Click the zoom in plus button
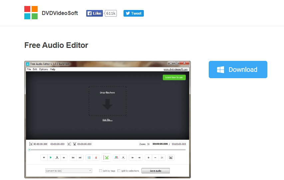 coord(148,158)
